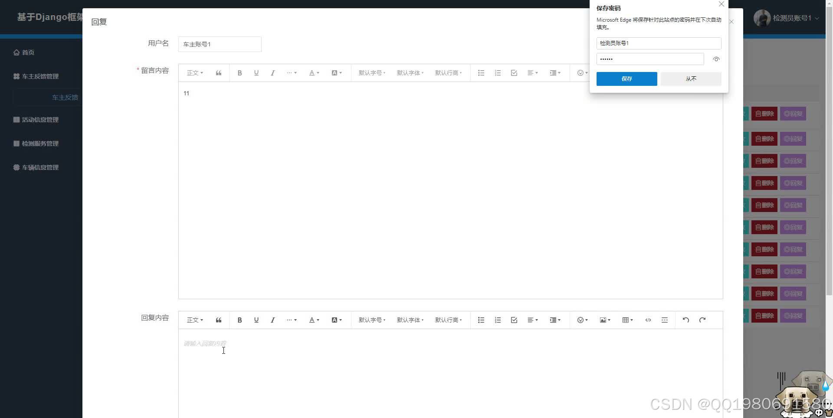Image resolution: width=833 pixels, height=418 pixels.
Task: Undo last action in the reply editor
Action: point(686,320)
